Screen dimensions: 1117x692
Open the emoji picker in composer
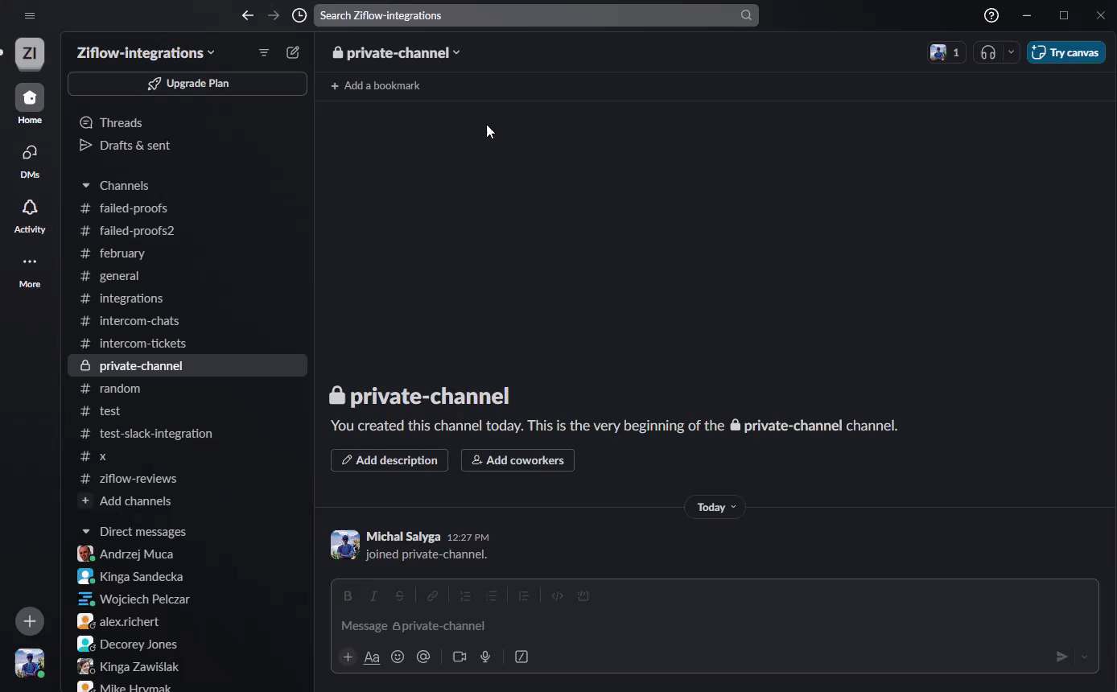(x=398, y=657)
